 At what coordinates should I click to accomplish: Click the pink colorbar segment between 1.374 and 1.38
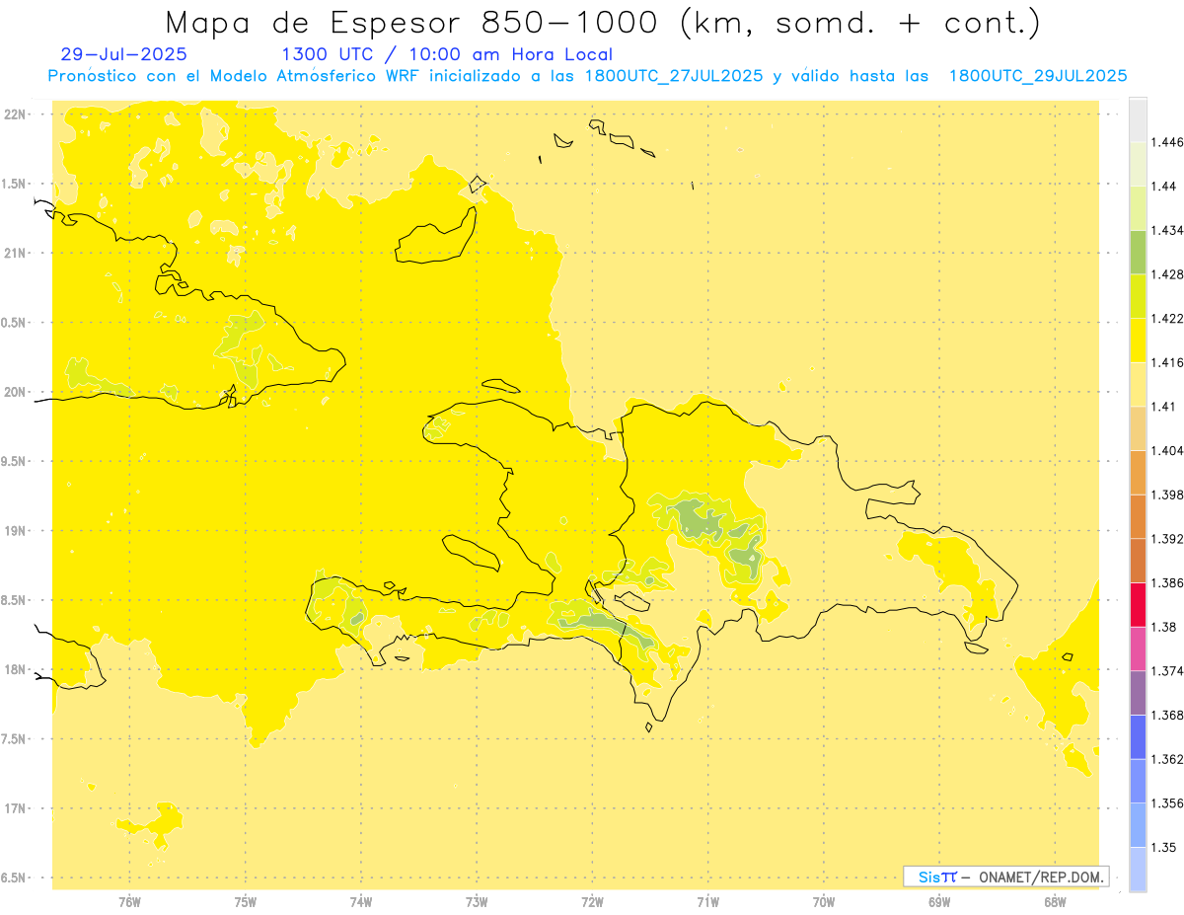[1138, 648]
